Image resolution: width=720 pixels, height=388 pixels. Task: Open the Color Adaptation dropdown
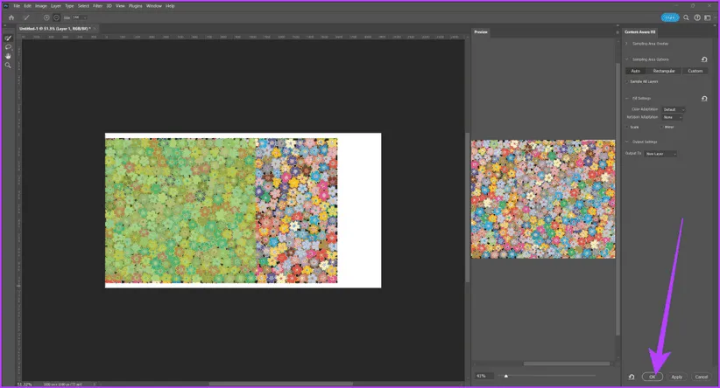674,109
